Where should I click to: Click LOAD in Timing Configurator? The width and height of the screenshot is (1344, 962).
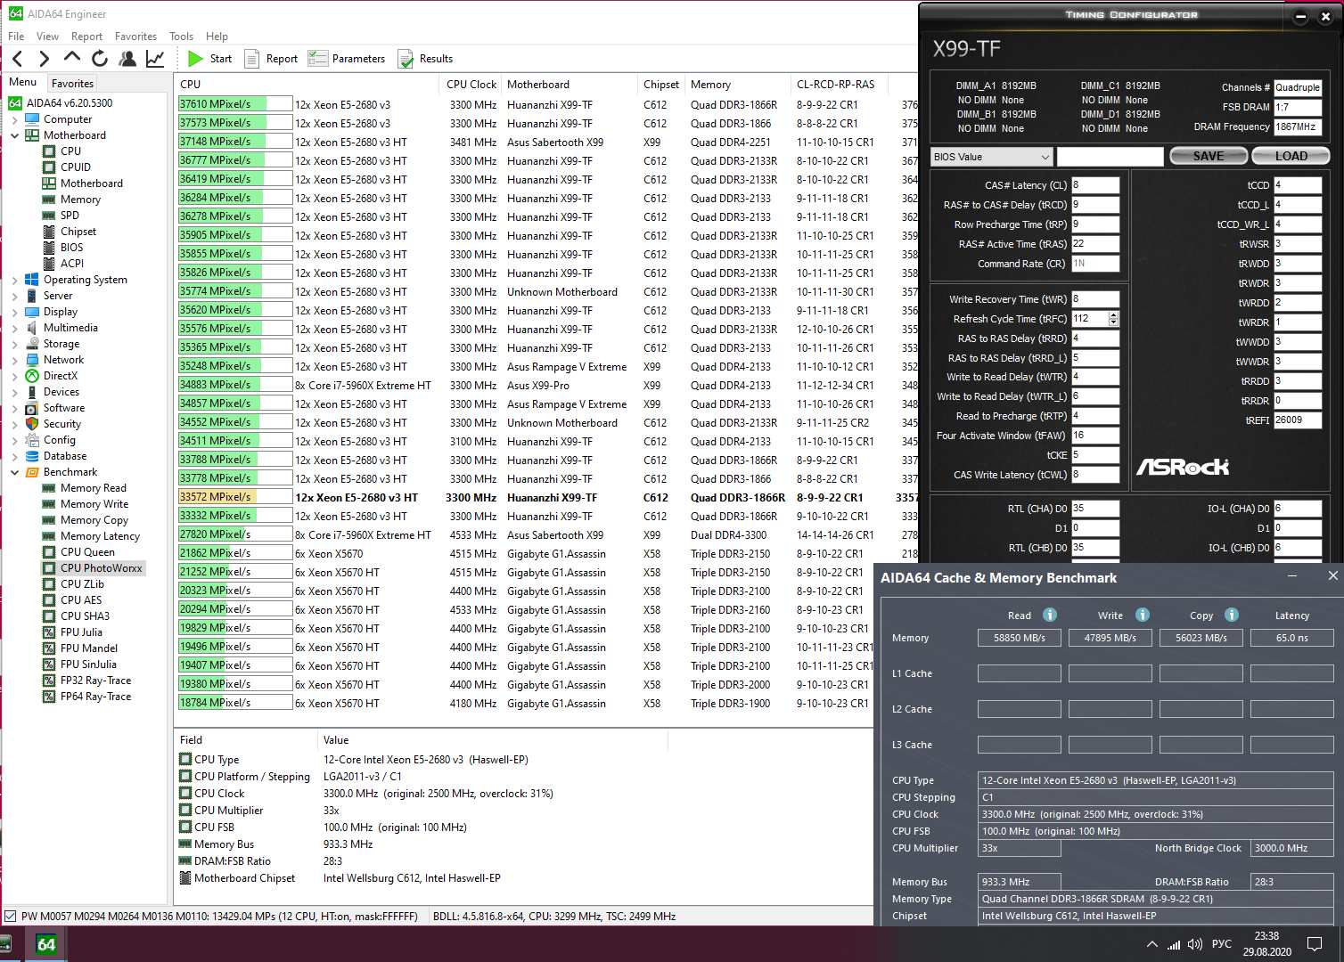click(1291, 156)
